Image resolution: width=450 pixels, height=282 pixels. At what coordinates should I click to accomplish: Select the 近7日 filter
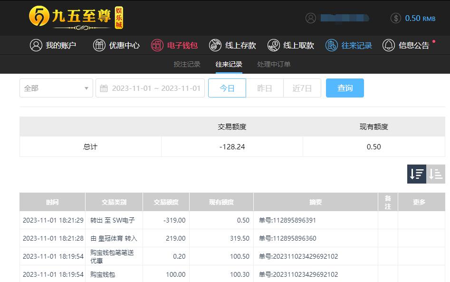(x=302, y=88)
